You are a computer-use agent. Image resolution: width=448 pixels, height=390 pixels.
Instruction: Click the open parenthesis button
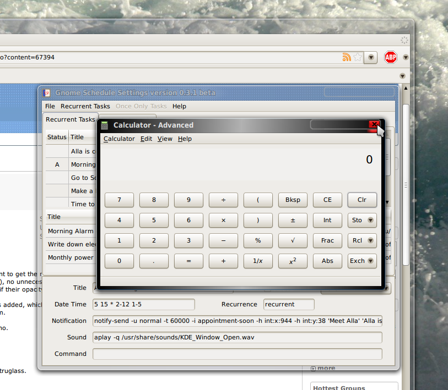[258, 200]
